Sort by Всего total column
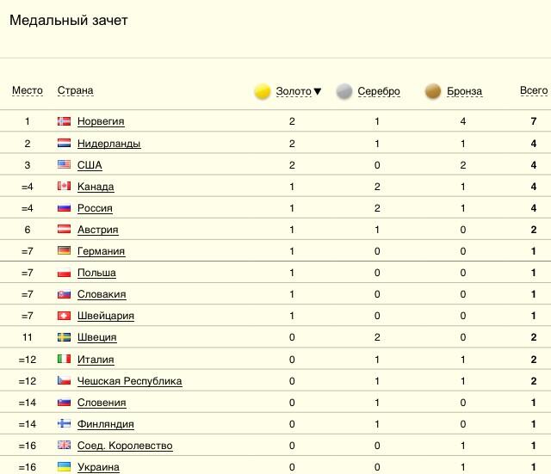The width and height of the screenshot is (551, 474). (533, 90)
